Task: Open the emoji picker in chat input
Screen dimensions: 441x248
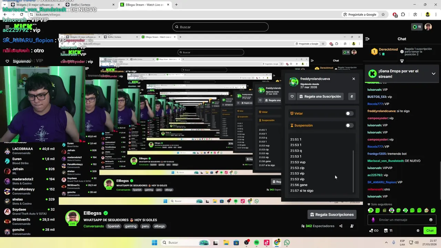Action: pyautogui.click(x=431, y=220)
